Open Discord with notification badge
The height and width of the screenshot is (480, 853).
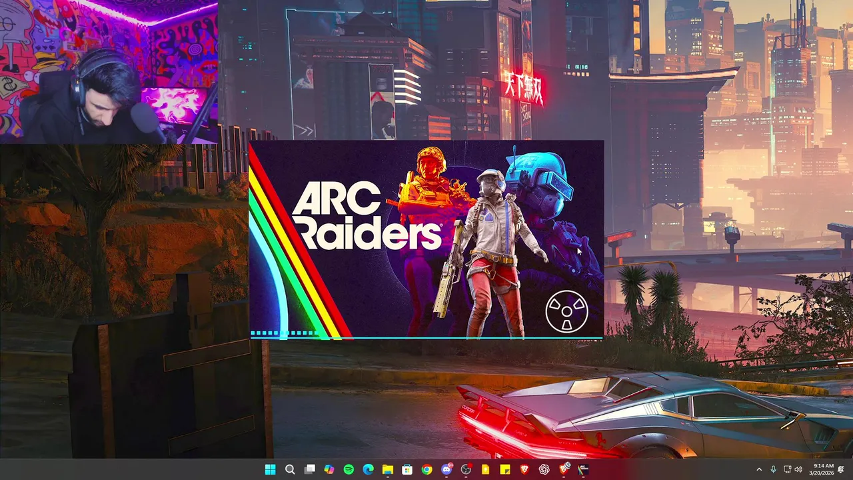[446, 469]
